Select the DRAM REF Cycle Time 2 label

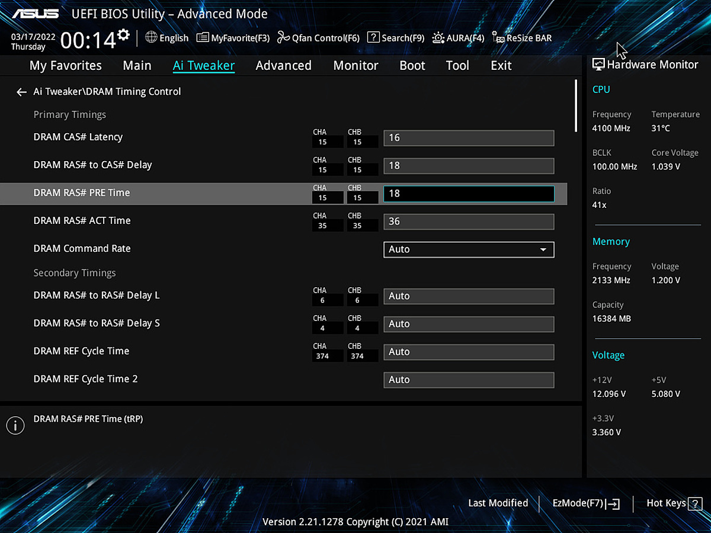pos(85,378)
